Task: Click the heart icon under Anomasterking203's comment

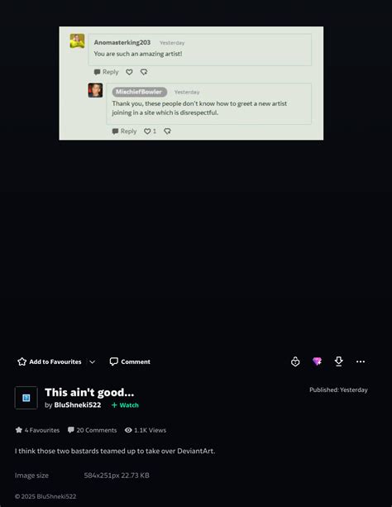Action: (129, 72)
